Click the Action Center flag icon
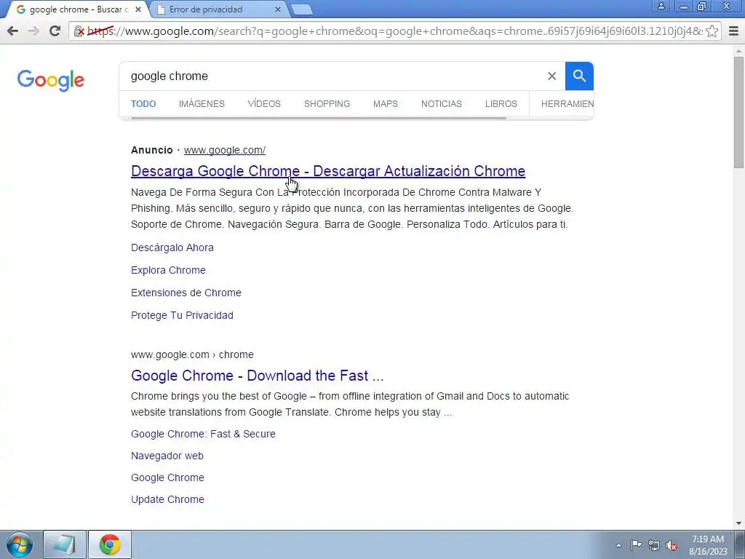This screenshot has width=745, height=559. (x=636, y=545)
